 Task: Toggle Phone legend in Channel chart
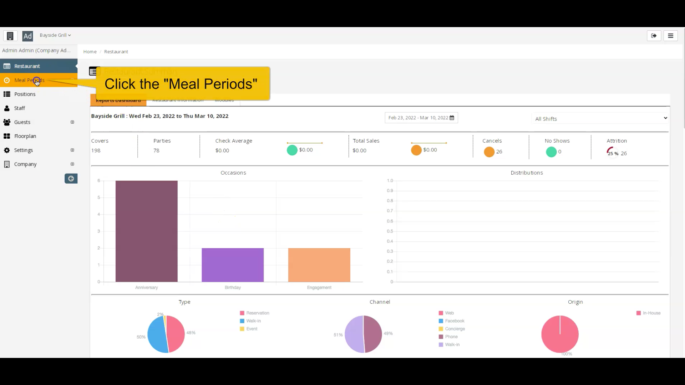(x=448, y=337)
